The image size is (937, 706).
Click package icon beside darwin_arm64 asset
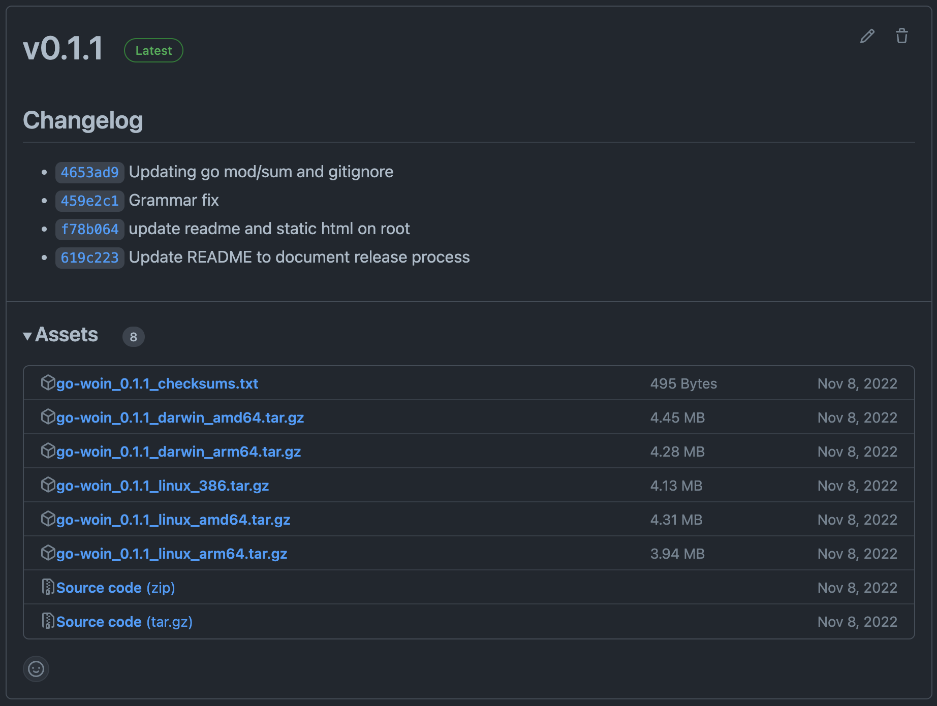point(48,451)
